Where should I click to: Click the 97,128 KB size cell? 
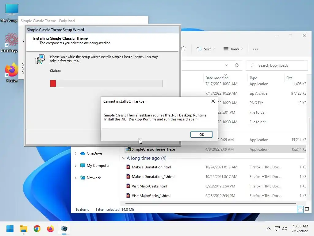(x=299, y=93)
